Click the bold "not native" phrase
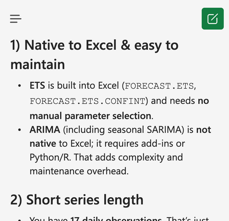 (x=203, y=130)
